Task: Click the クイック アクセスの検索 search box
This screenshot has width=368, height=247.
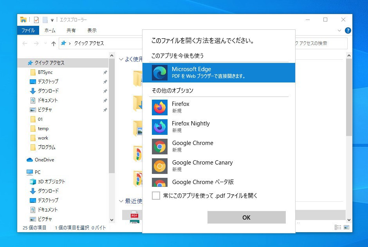Action: (x=321, y=43)
